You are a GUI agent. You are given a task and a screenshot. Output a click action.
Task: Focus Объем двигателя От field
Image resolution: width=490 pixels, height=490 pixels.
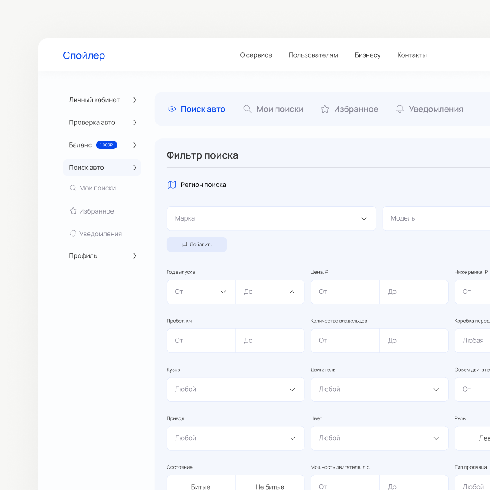(472, 390)
